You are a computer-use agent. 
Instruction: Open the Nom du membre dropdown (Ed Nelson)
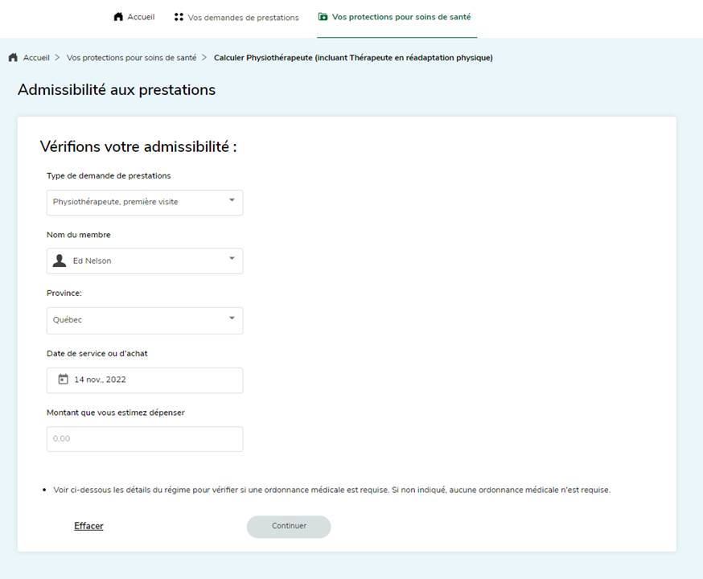145,261
